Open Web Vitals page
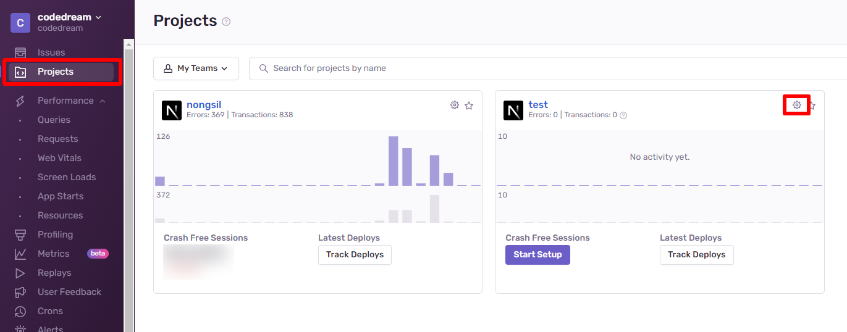Viewport: 847px width, 332px height. [59, 158]
